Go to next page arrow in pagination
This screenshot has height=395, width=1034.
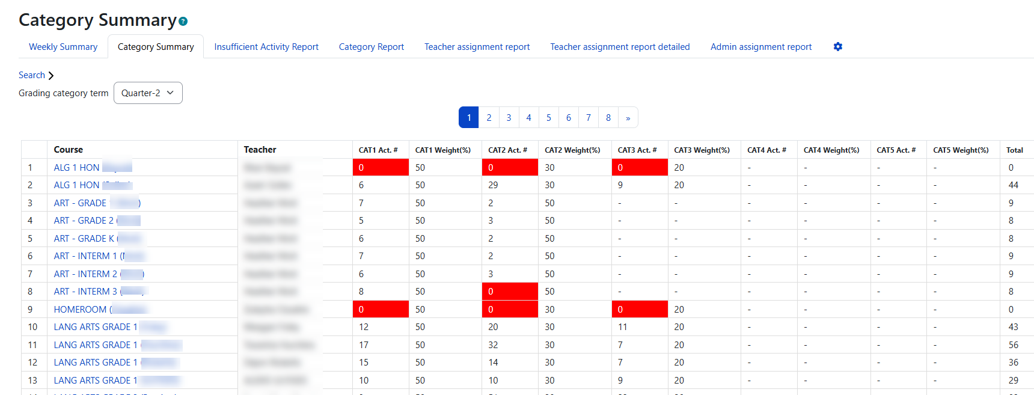(628, 118)
